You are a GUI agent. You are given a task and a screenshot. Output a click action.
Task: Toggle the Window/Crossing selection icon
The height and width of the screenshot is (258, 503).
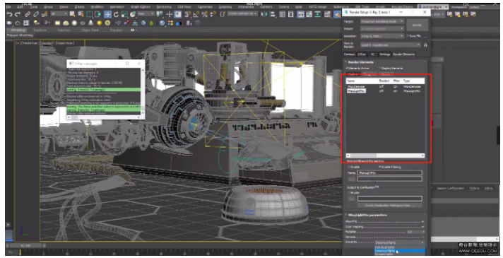(x=97, y=14)
